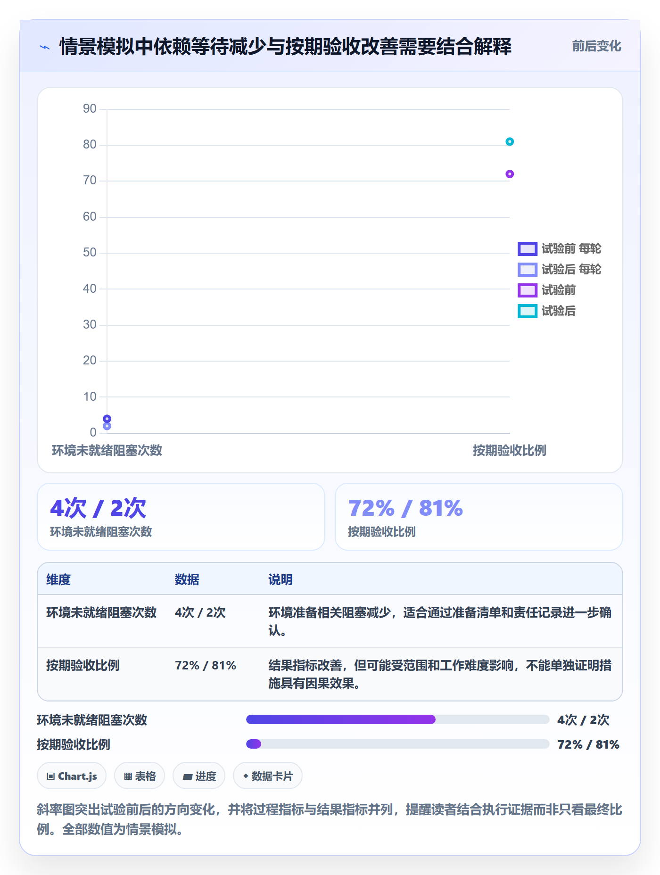Screen dimensions: 660x875
Task: Toggle the purple 试验前 legend entry
Action: tap(547, 290)
